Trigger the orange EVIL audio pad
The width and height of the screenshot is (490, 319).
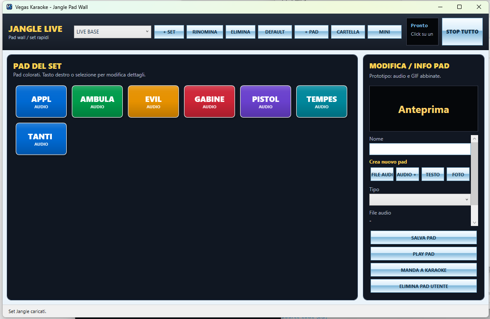[x=153, y=102]
